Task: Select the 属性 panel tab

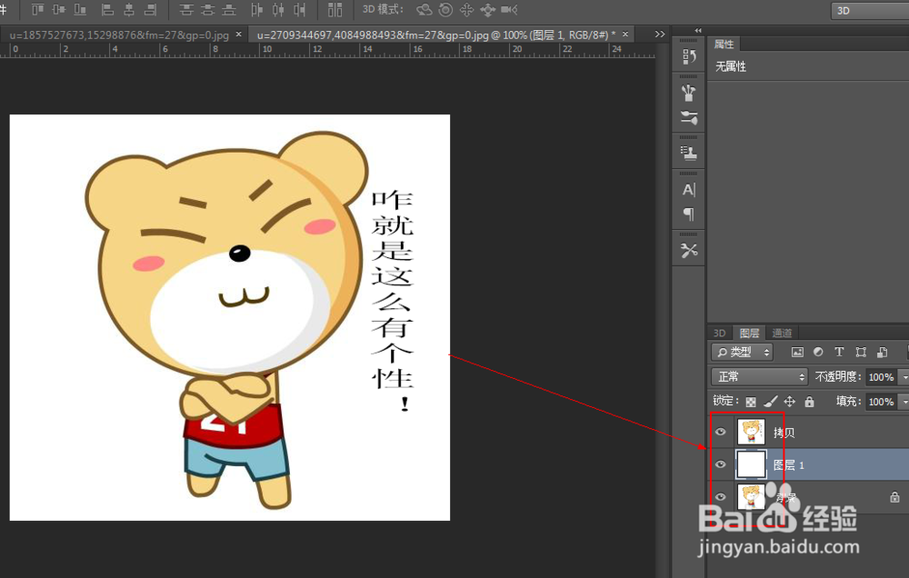Action: [x=724, y=44]
